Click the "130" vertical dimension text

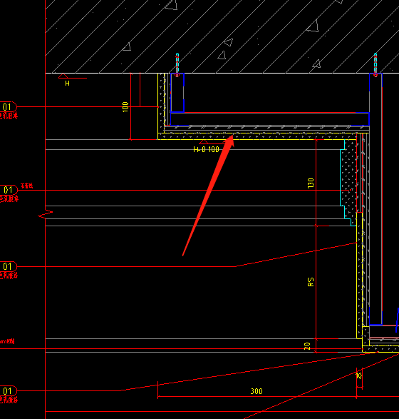311,183
